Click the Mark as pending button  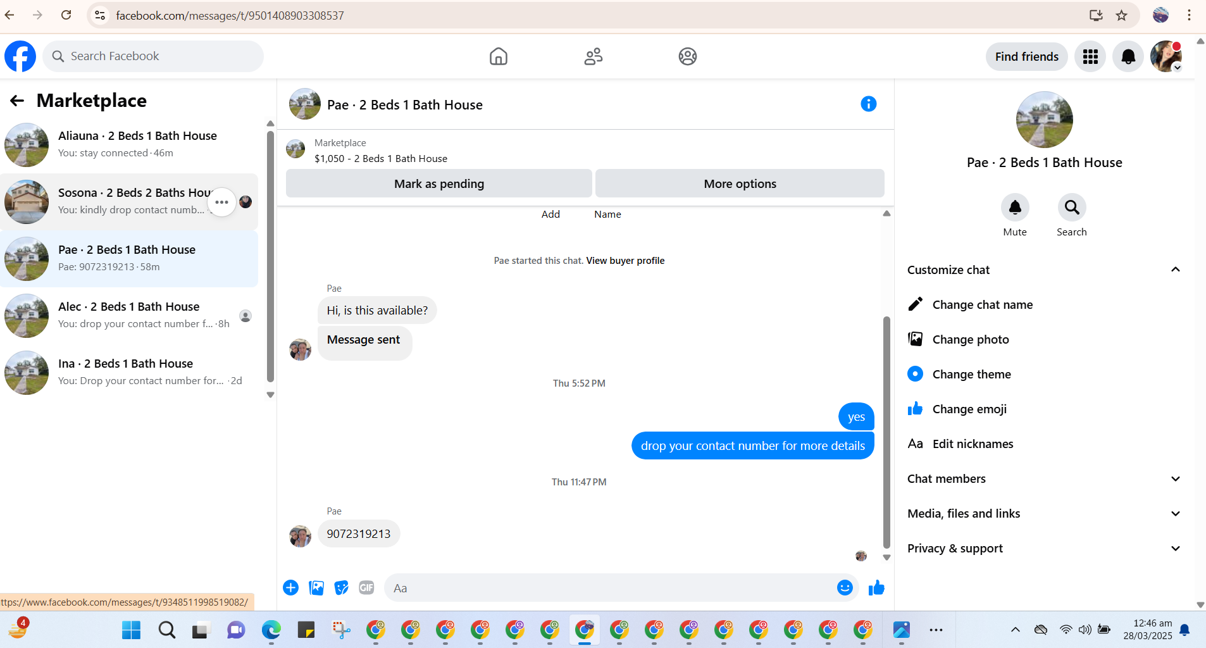439,184
